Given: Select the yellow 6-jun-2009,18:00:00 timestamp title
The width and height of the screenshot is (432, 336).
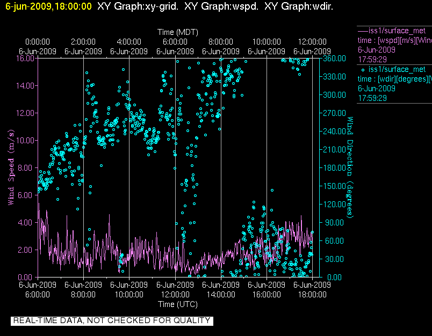Looking at the screenshot, I should (48, 7).
